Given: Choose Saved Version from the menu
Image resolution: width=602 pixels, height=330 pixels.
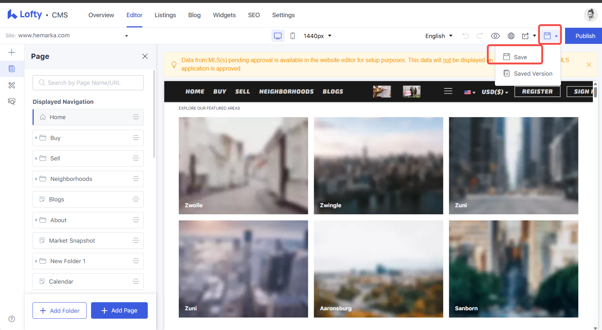Looking at the screenshot, I should 528,73.
